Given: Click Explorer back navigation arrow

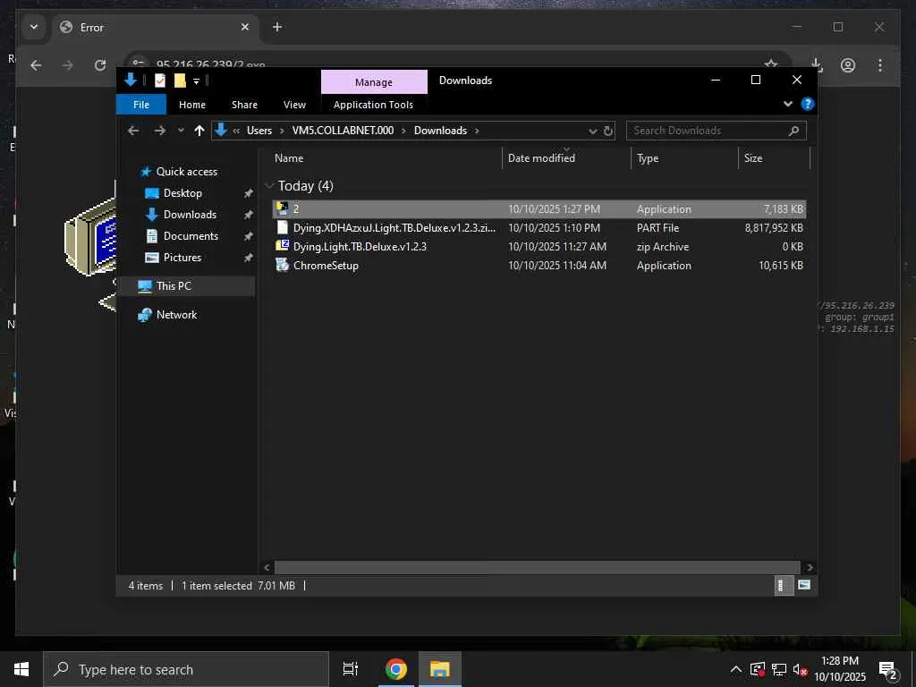Looking at the screenshot, I should (133, 131).
